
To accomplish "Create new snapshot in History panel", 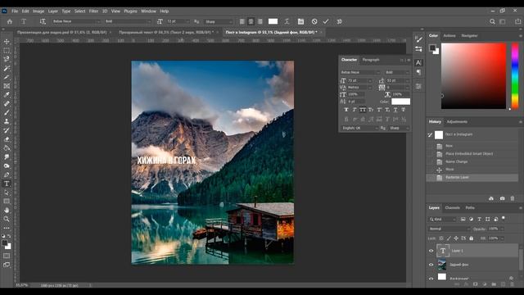I will click(x=502, y=198).
